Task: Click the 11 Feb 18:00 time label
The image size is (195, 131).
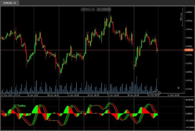Action: [x=174, y=95]
